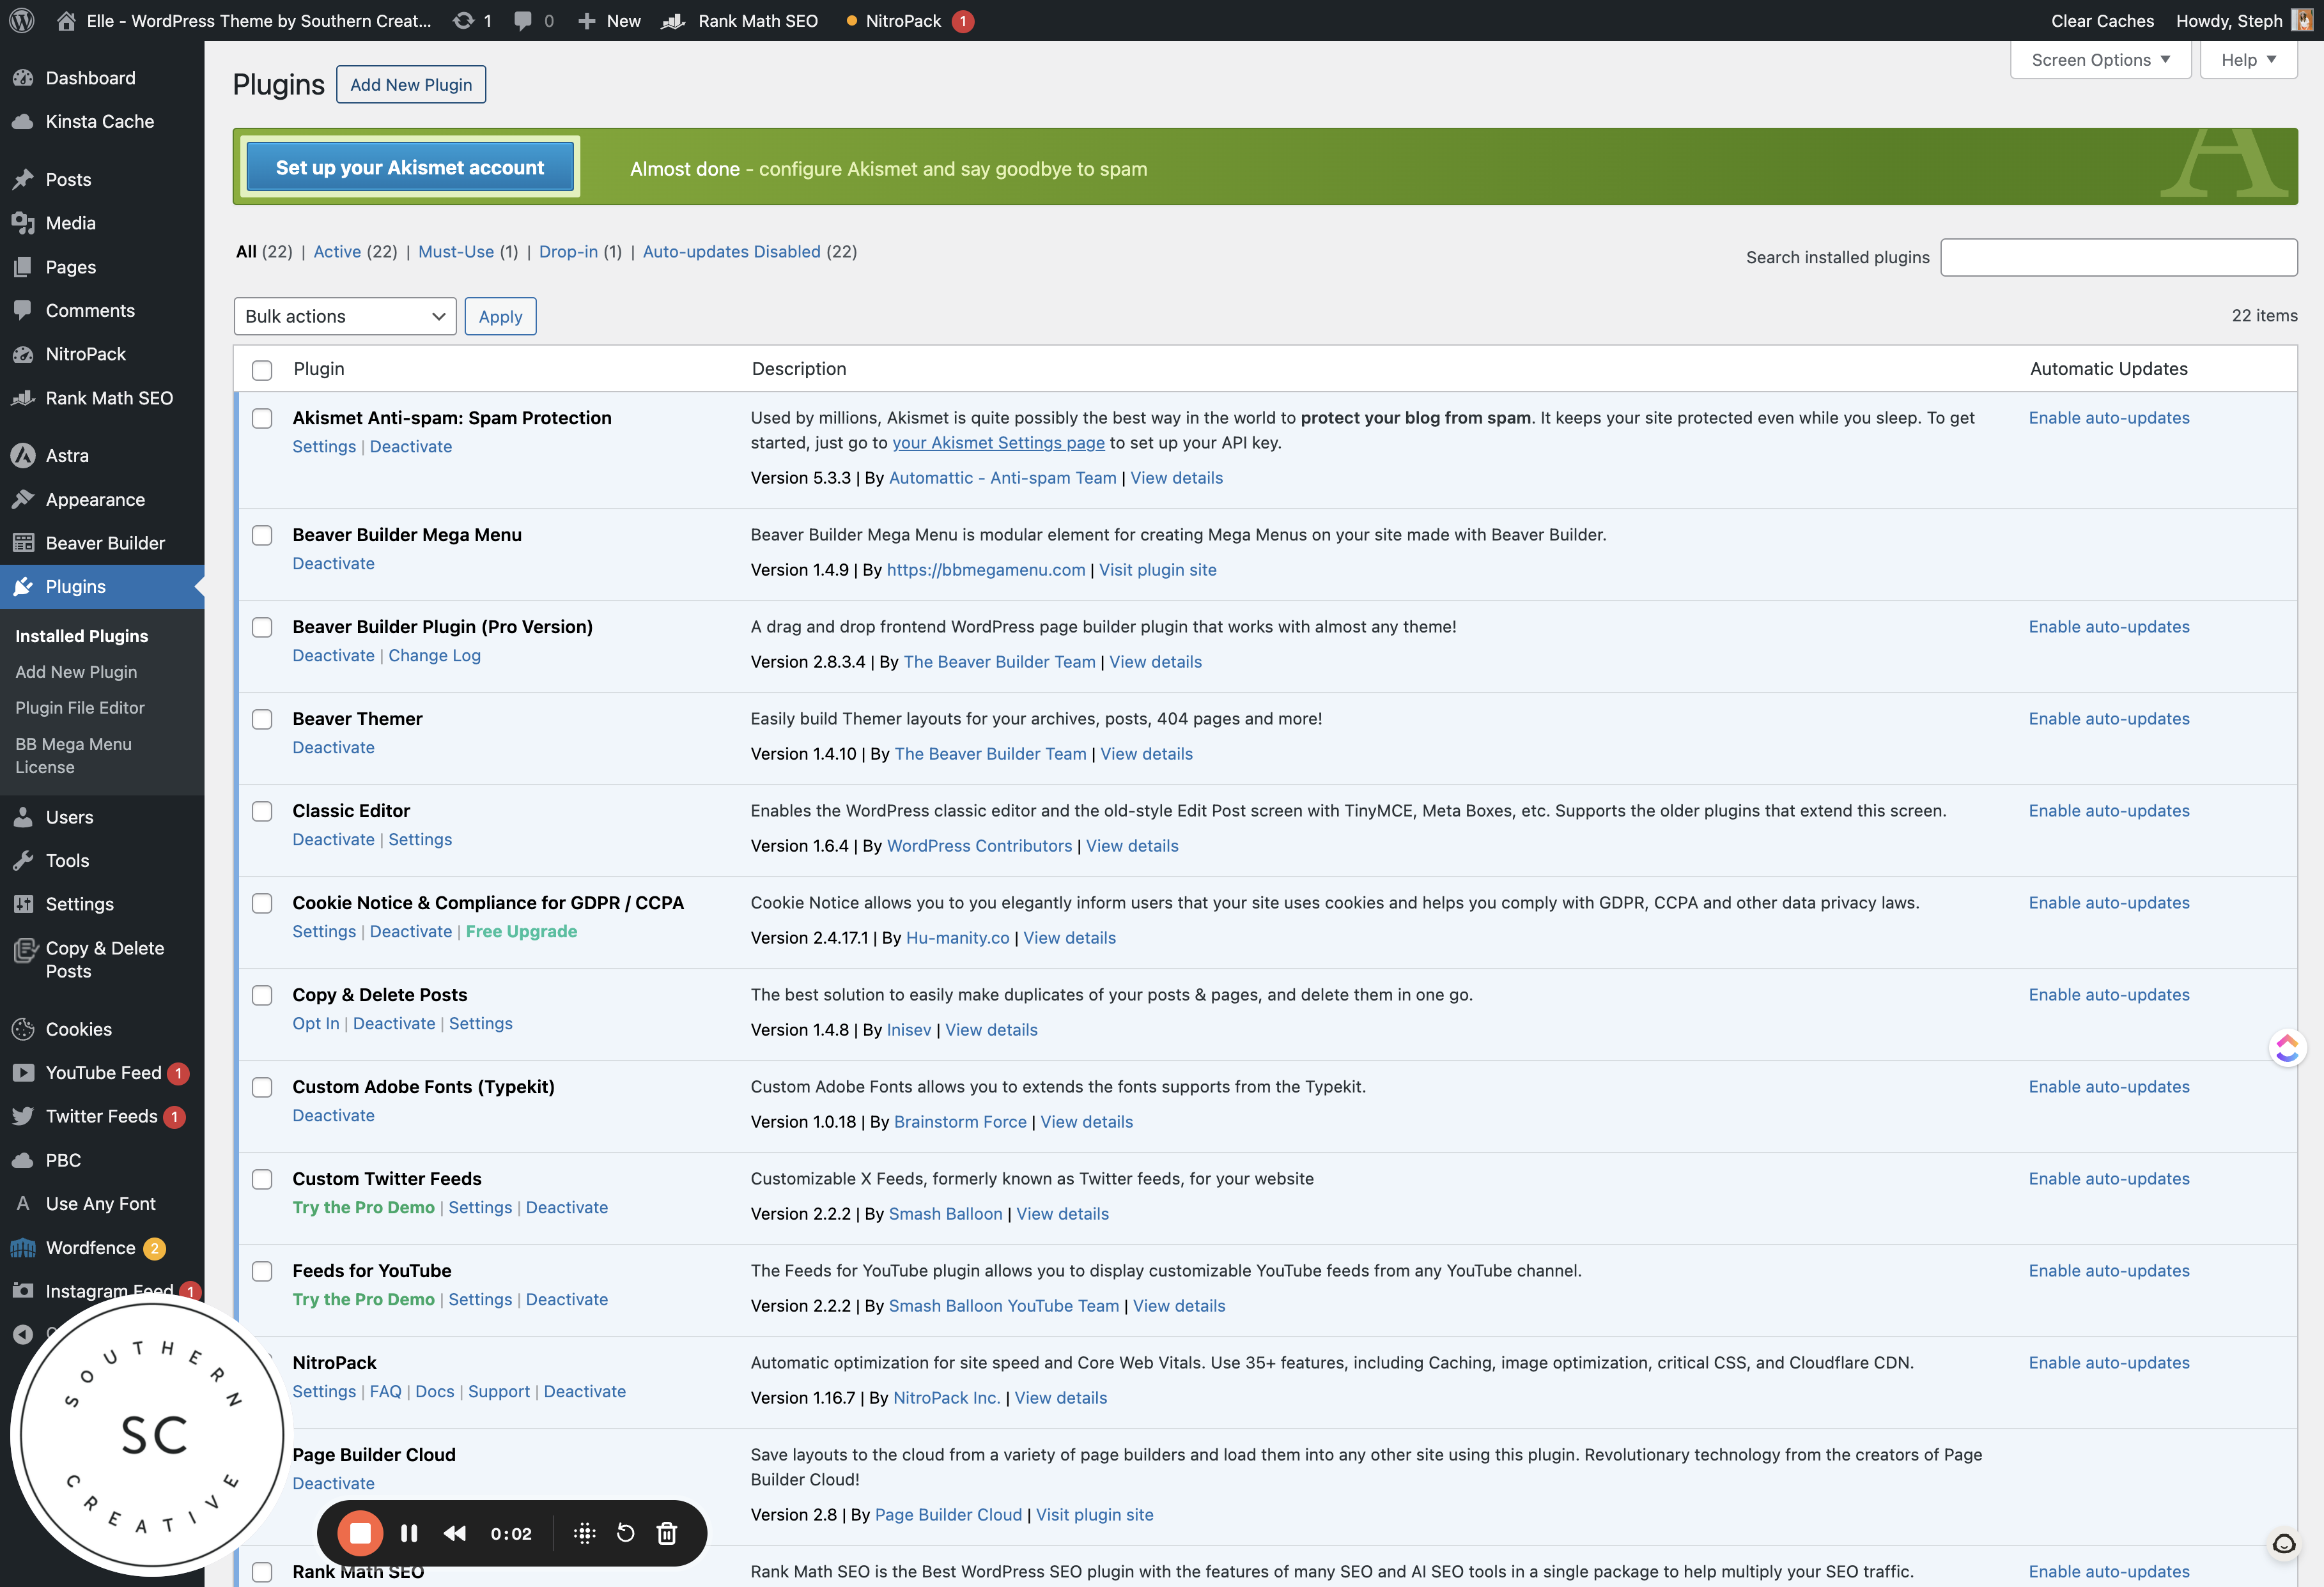Stop the screen recording
Screen dimensions: 2324x1587
(360, 1533)
